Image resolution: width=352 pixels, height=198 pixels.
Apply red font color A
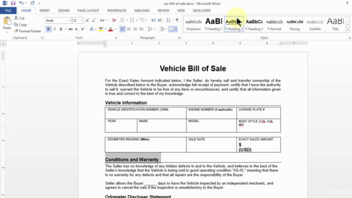click(111, 29)
